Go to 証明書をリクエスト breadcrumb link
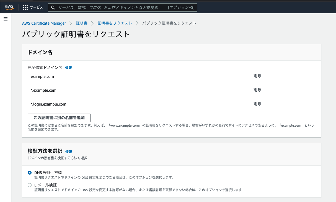Viewport: 336px width, 202px height. (x=115, y=23)
